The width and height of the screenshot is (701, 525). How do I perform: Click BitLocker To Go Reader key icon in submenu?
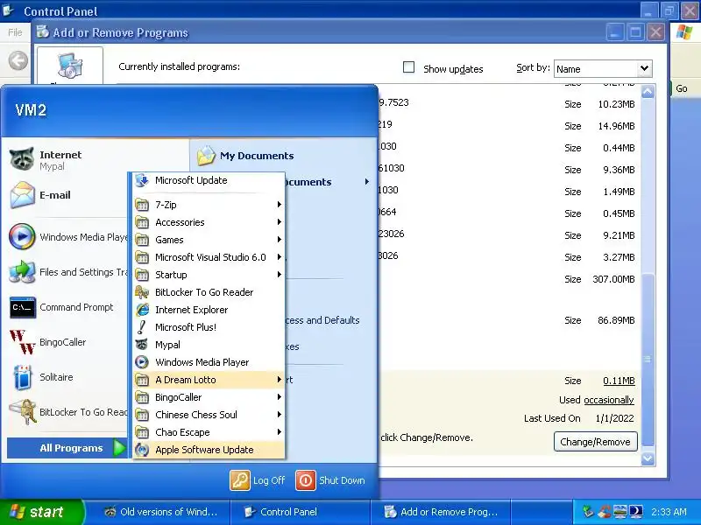click(x=142, y=292)
